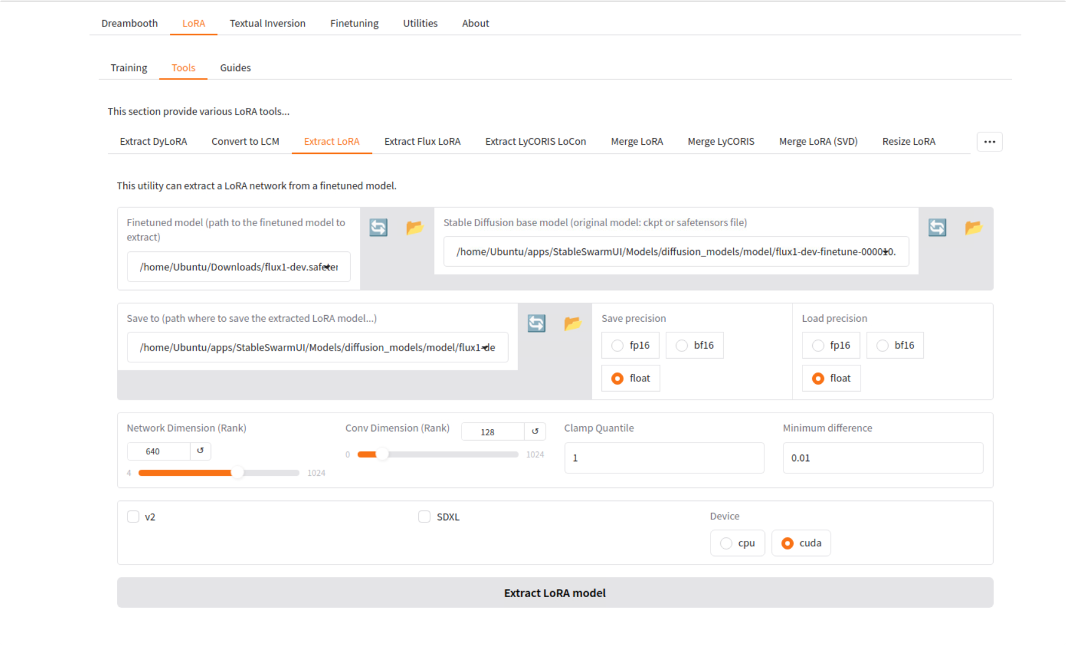1066x645 pixels.
Task: Select float under Save precision
Action: [x=631, y=378]
